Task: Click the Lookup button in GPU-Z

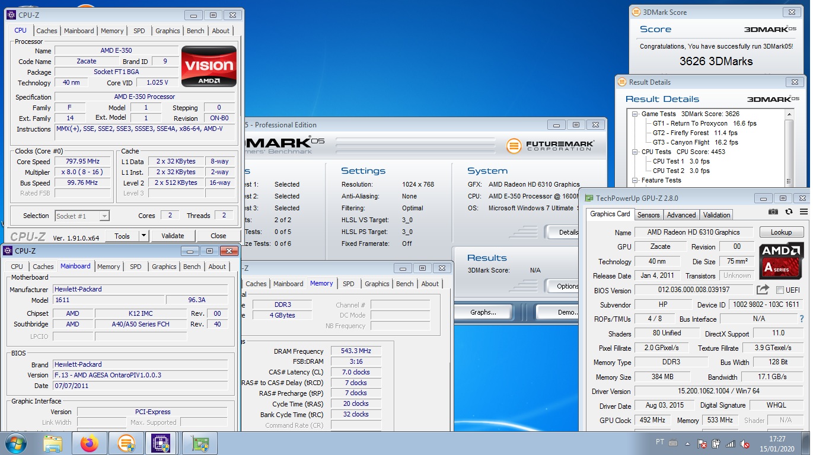Action: pos(781,232)
